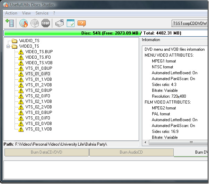209x184 pixels.
Task: Open the View menu
Action: (26, 13)
